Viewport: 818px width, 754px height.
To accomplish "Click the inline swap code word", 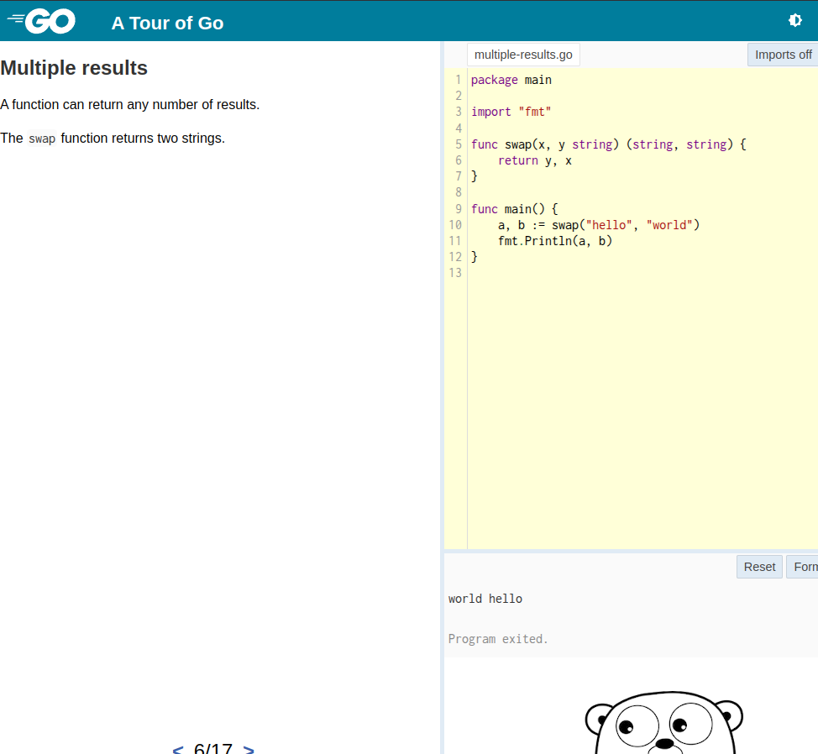I will click(42, 139).
